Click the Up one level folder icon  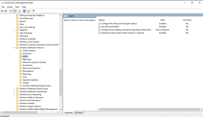(x=11, y=11)
